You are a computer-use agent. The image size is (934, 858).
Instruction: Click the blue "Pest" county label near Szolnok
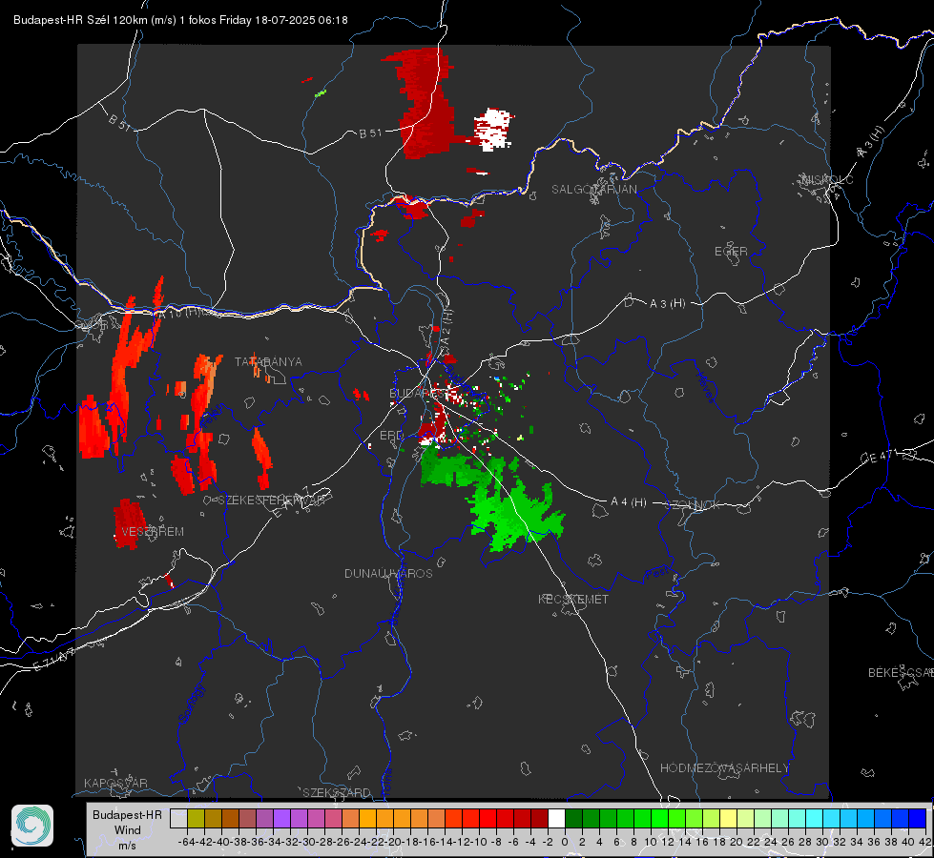657,575
